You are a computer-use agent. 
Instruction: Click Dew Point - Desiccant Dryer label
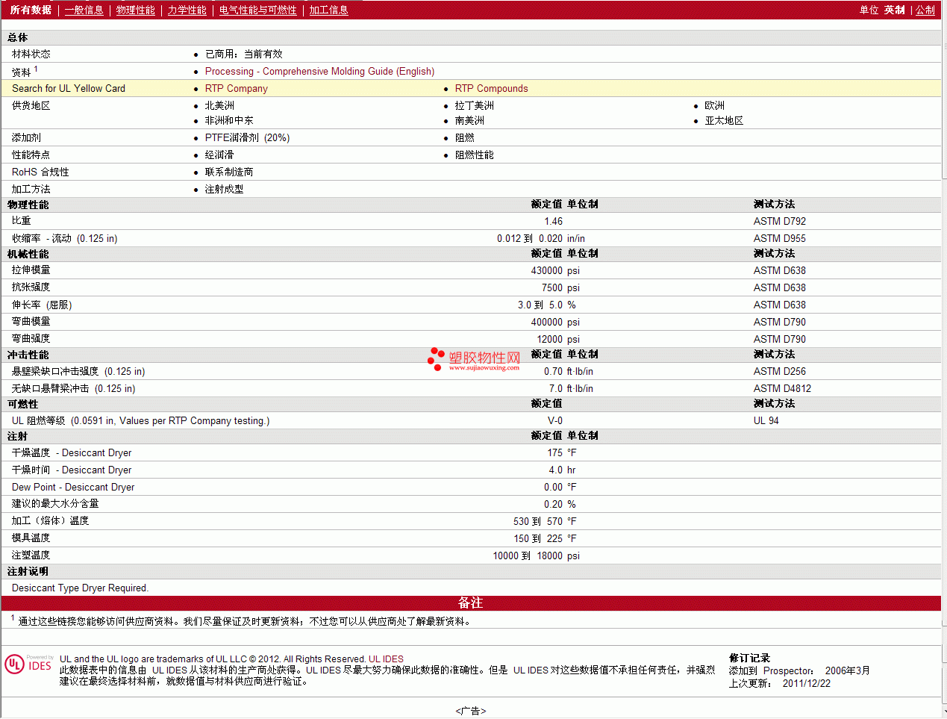pyautogui.click(x=73, y=487)
